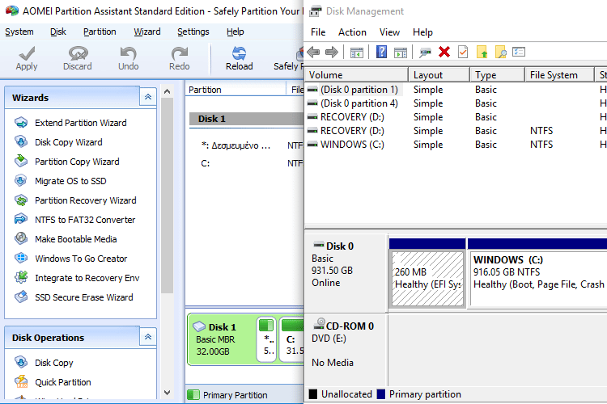Select the (Disk 0 partition 1) volume row
607x404 pixels.
455,90
